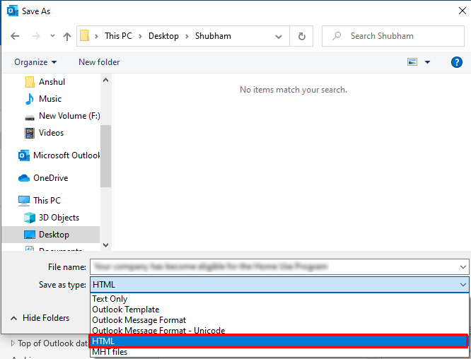Viewport: 471px width, 359px height.
Task: Click the Search Shubham field
Action: (x=393, y=36)
